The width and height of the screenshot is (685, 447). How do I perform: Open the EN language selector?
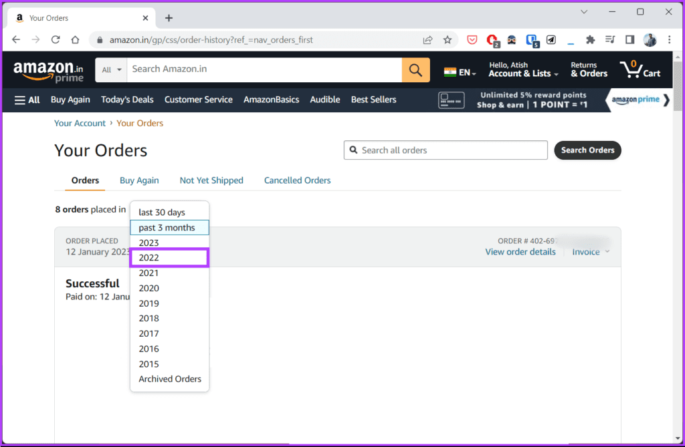point(460,72)
